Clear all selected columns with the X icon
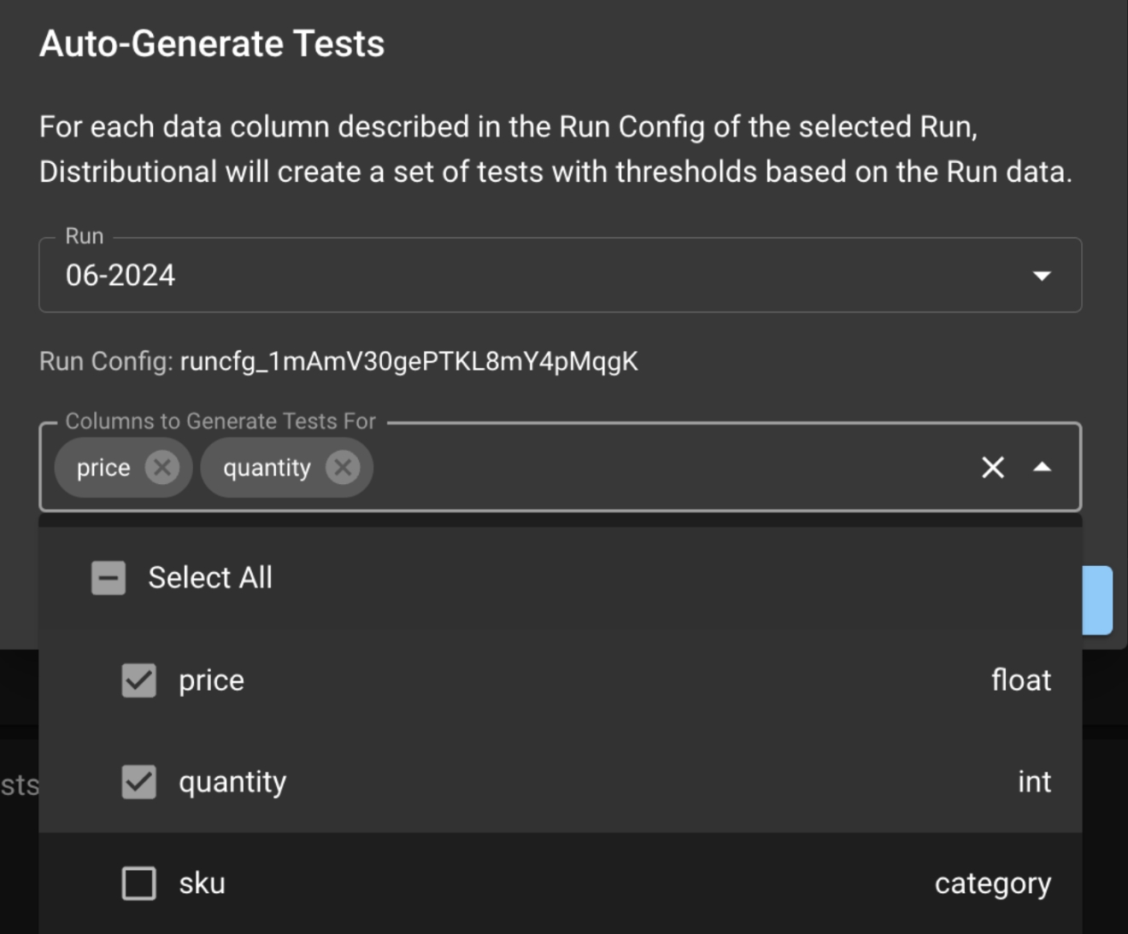Image resolution: width=1128 pixels, height=934 pixels. pyautogui.click(x=992, y=467)
